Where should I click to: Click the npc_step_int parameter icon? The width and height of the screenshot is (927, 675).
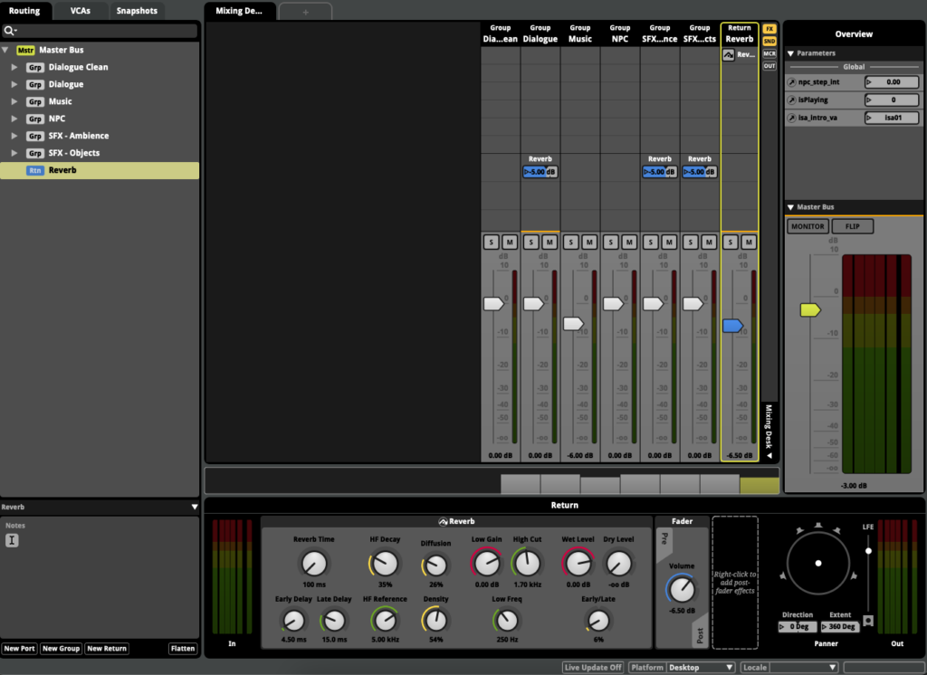pos(792,82)
